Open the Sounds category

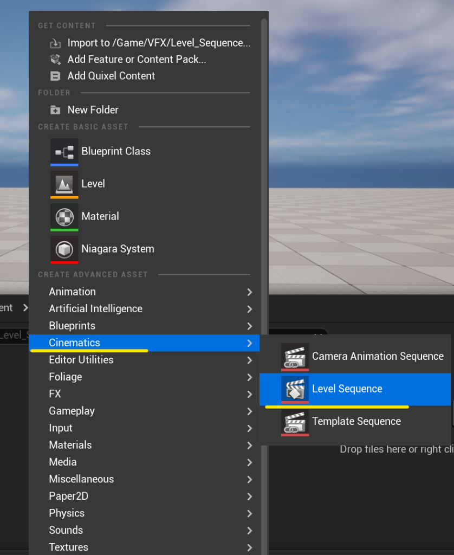144,530
